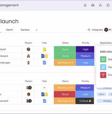This screenshot has height=114, width=112.
Task: Change the Stuck status cell
Action: click(x=65, y=94)
